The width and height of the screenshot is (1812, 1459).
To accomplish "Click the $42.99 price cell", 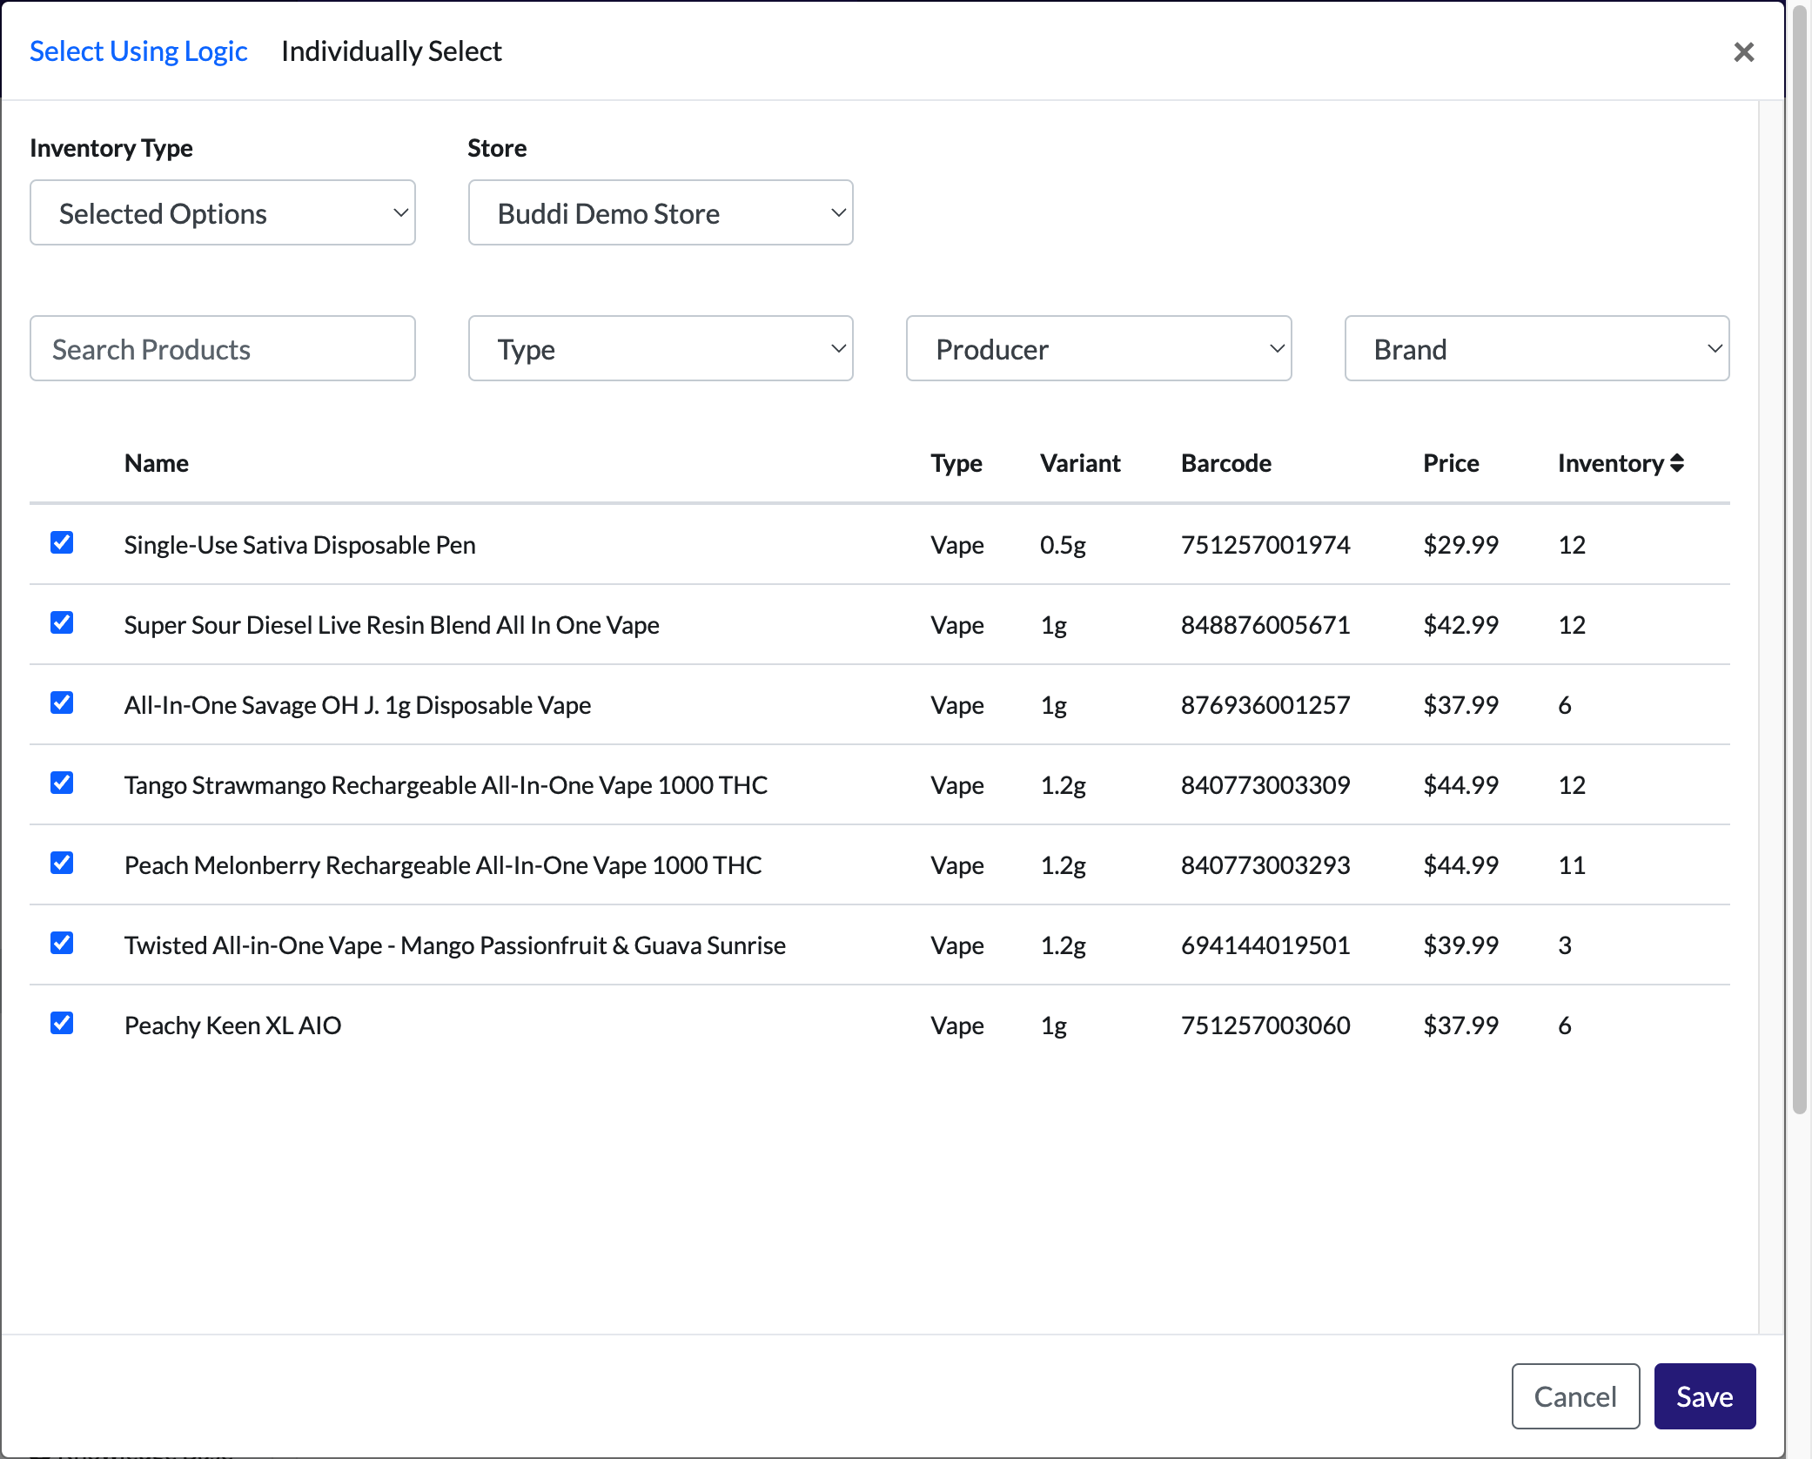I will [x=1460, y=625].
